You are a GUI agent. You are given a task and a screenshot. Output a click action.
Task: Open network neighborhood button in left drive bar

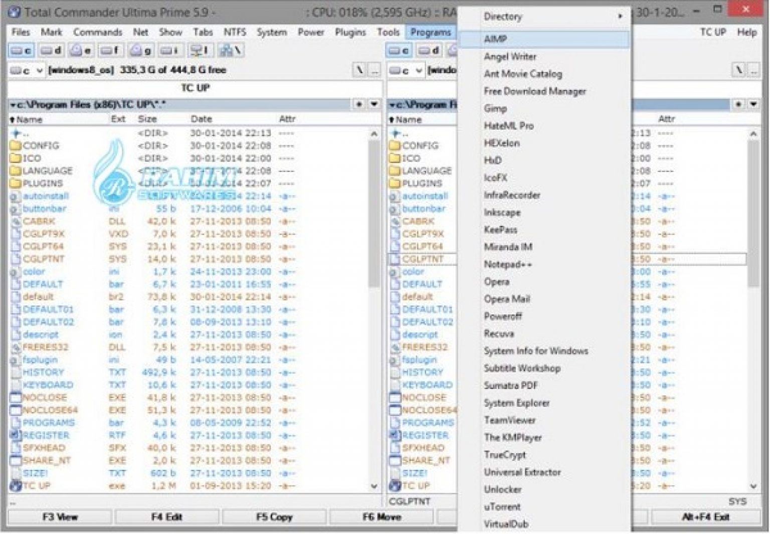tap(231, 51)
